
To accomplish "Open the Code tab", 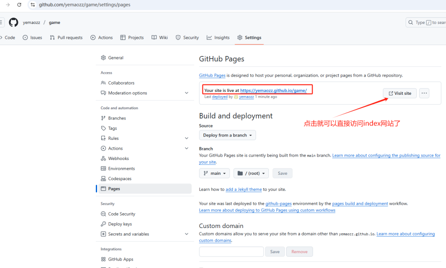I will coord(8,38).
